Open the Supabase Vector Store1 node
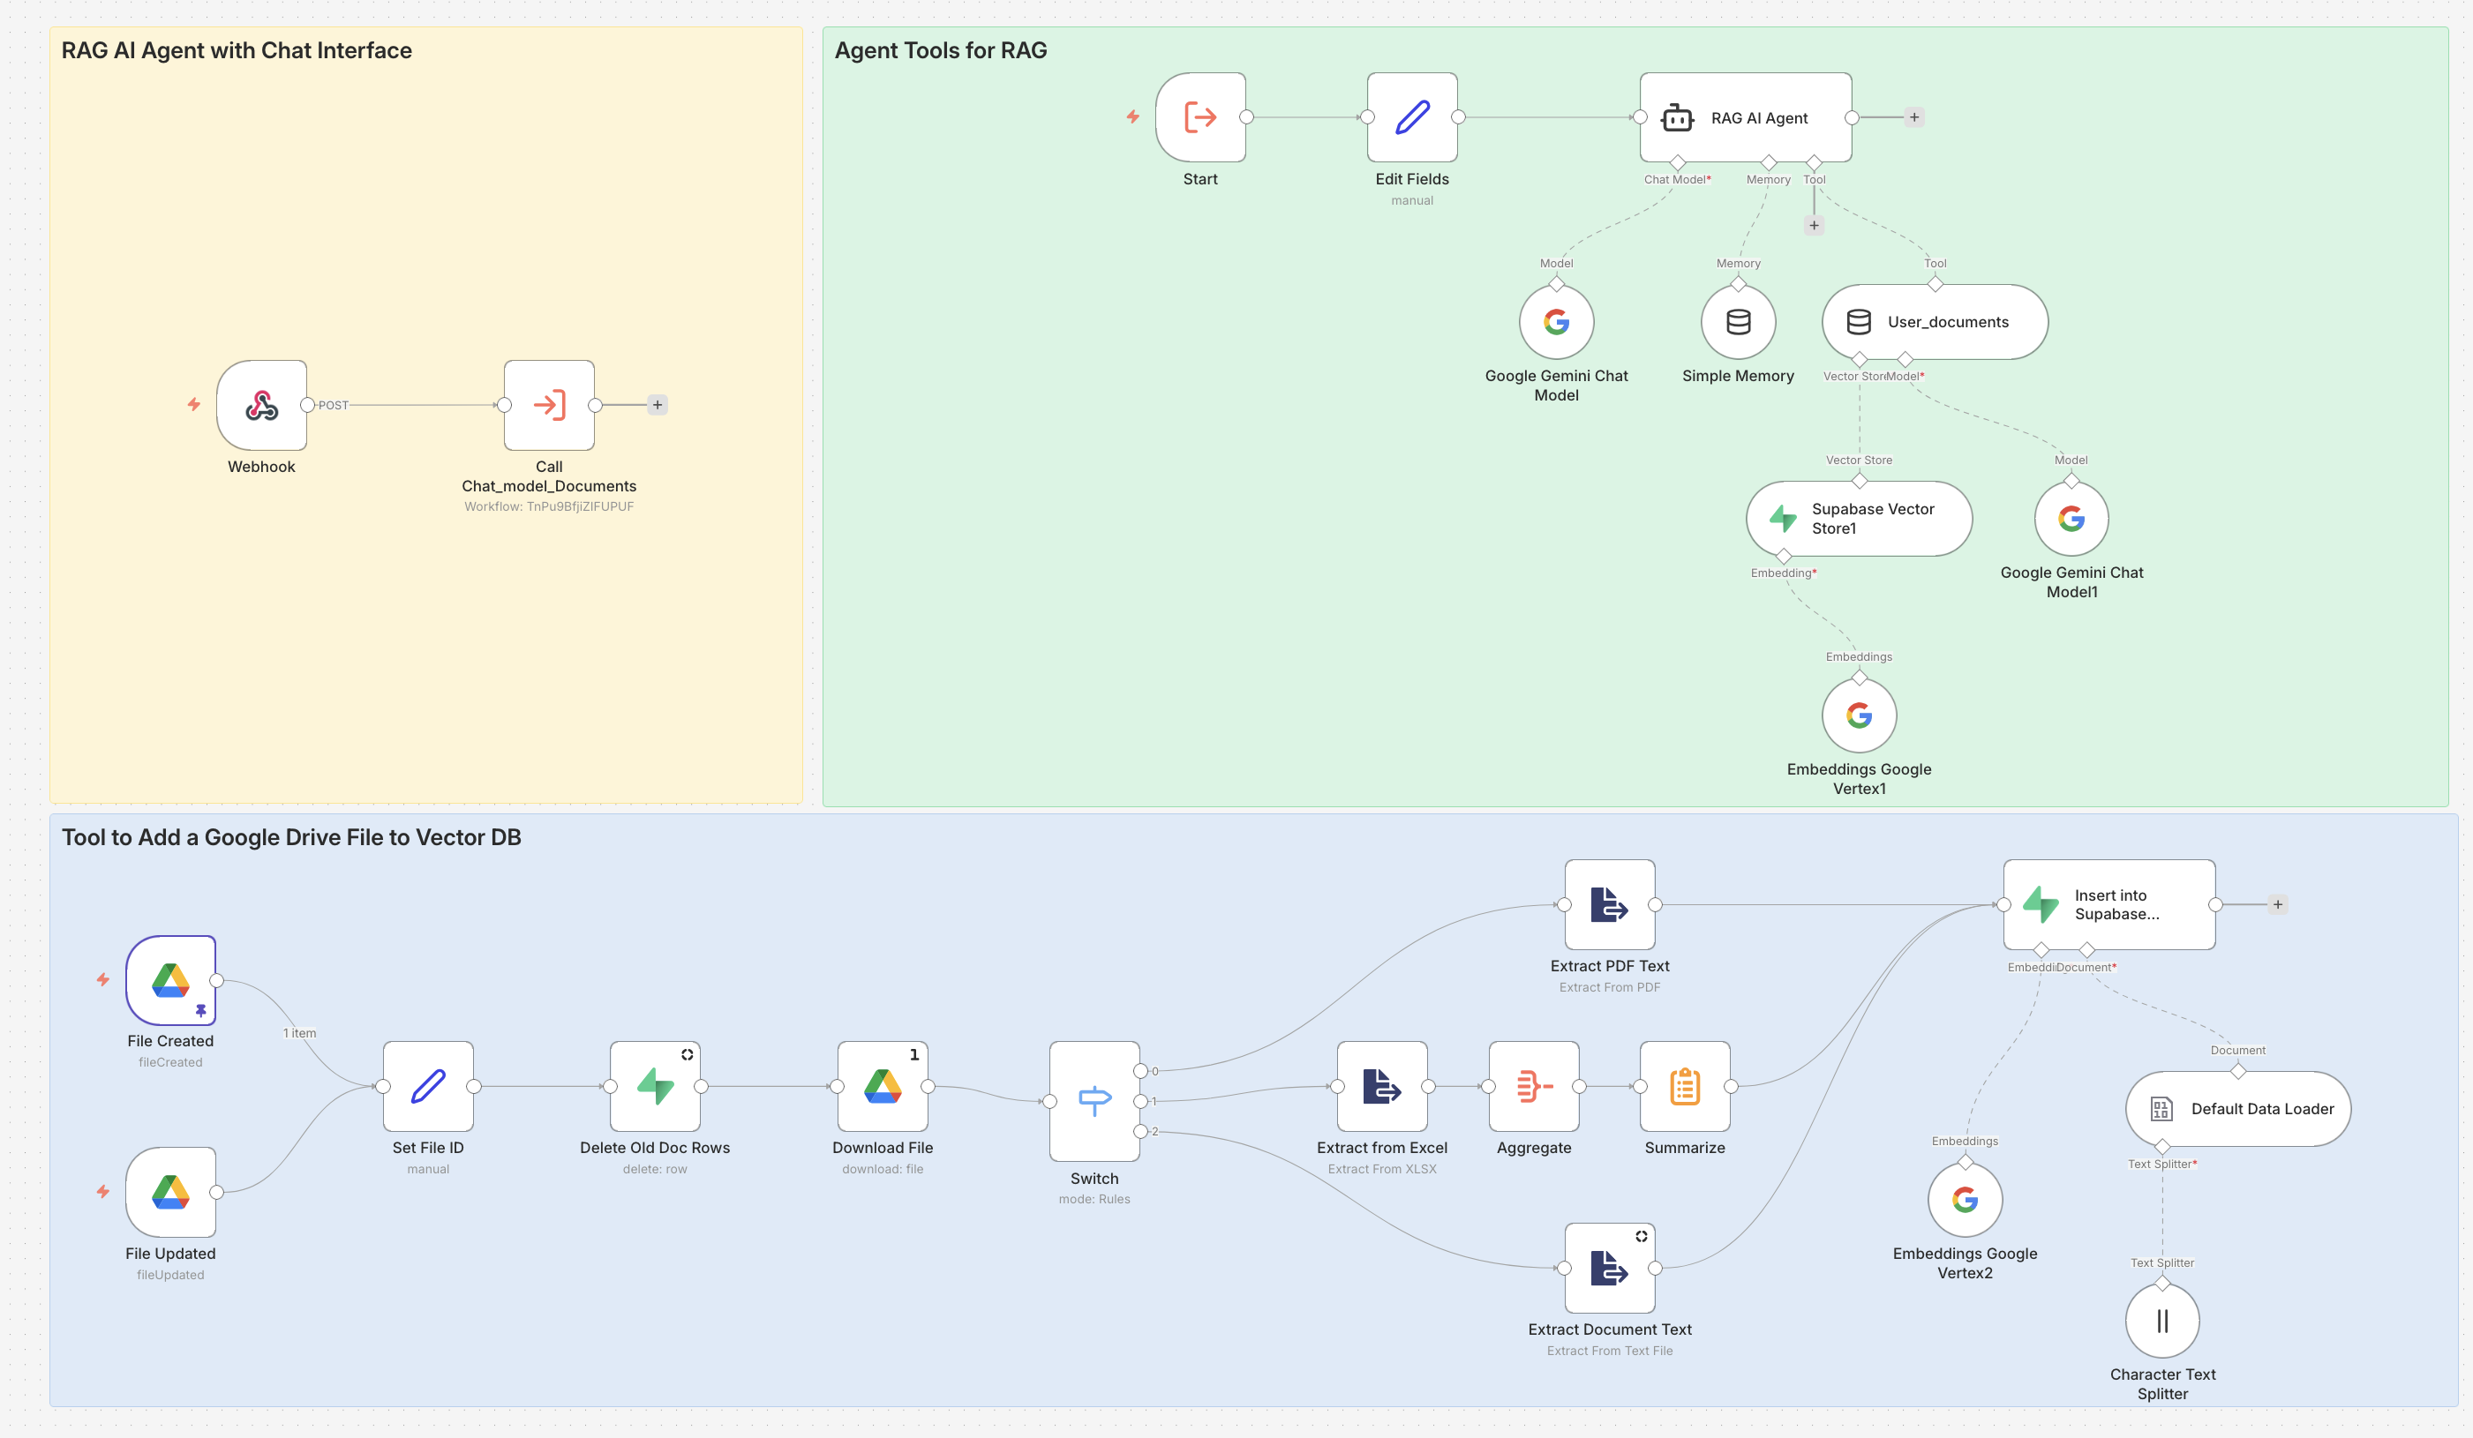The height and width of the screenshot is (1438, 2473). (x=1858, y=519)
